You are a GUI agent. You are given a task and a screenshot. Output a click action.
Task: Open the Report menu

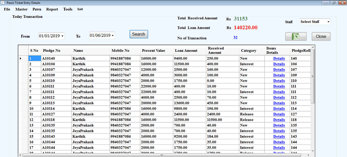(52, 9)
